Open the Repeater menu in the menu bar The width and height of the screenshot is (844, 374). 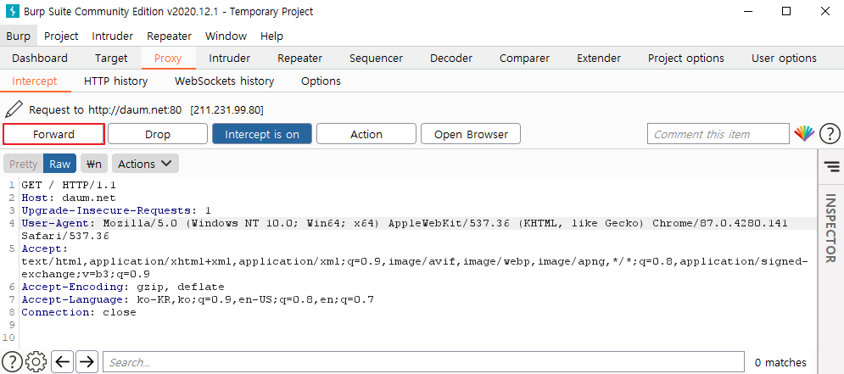click(x=169, y=36)
